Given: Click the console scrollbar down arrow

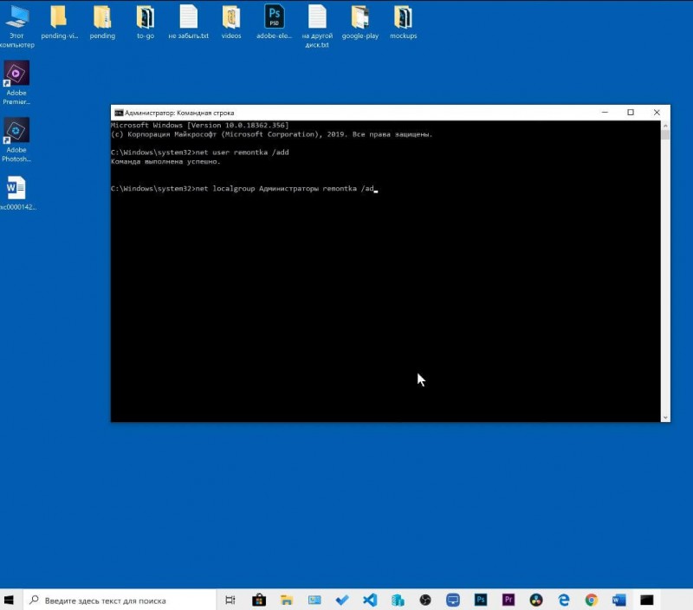Looking at the screenshot, I should [x=665, y=418].
